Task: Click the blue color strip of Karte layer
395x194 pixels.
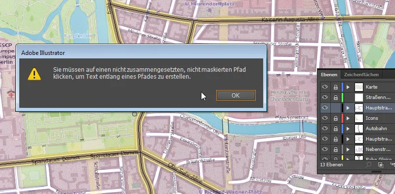Action: 342,87
